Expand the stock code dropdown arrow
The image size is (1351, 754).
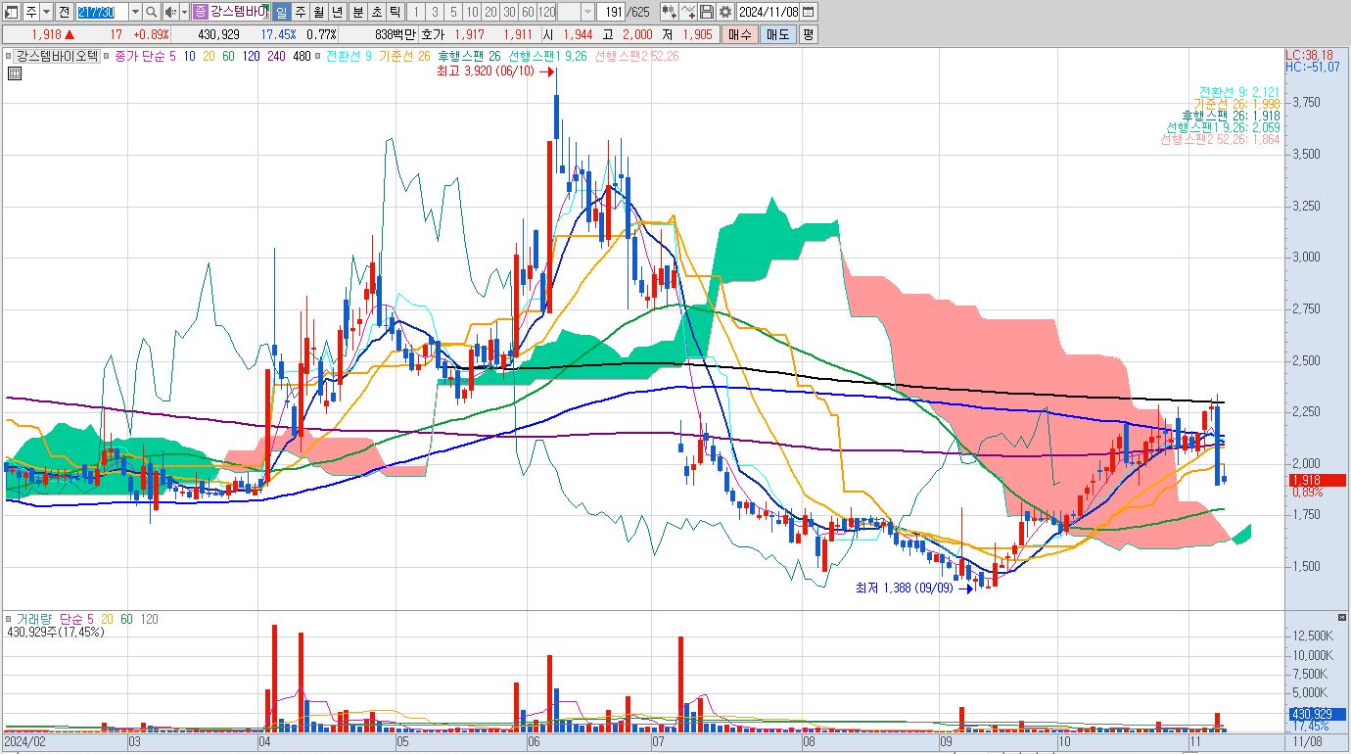pos(135,12)
